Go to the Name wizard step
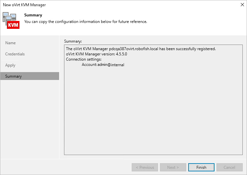Screen dimensions: 247x175 click(x=11, y=43)
